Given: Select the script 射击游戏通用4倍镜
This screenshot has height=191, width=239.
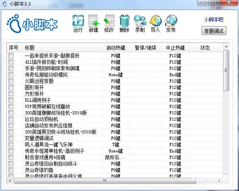Looking at the screenshot, I should [x=45, y=157].
